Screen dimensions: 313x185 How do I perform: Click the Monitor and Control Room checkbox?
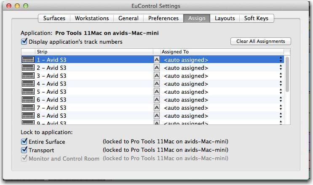[24, 159]
